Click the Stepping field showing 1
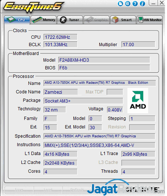Screen dimensions: 167x196 (142, 119)
